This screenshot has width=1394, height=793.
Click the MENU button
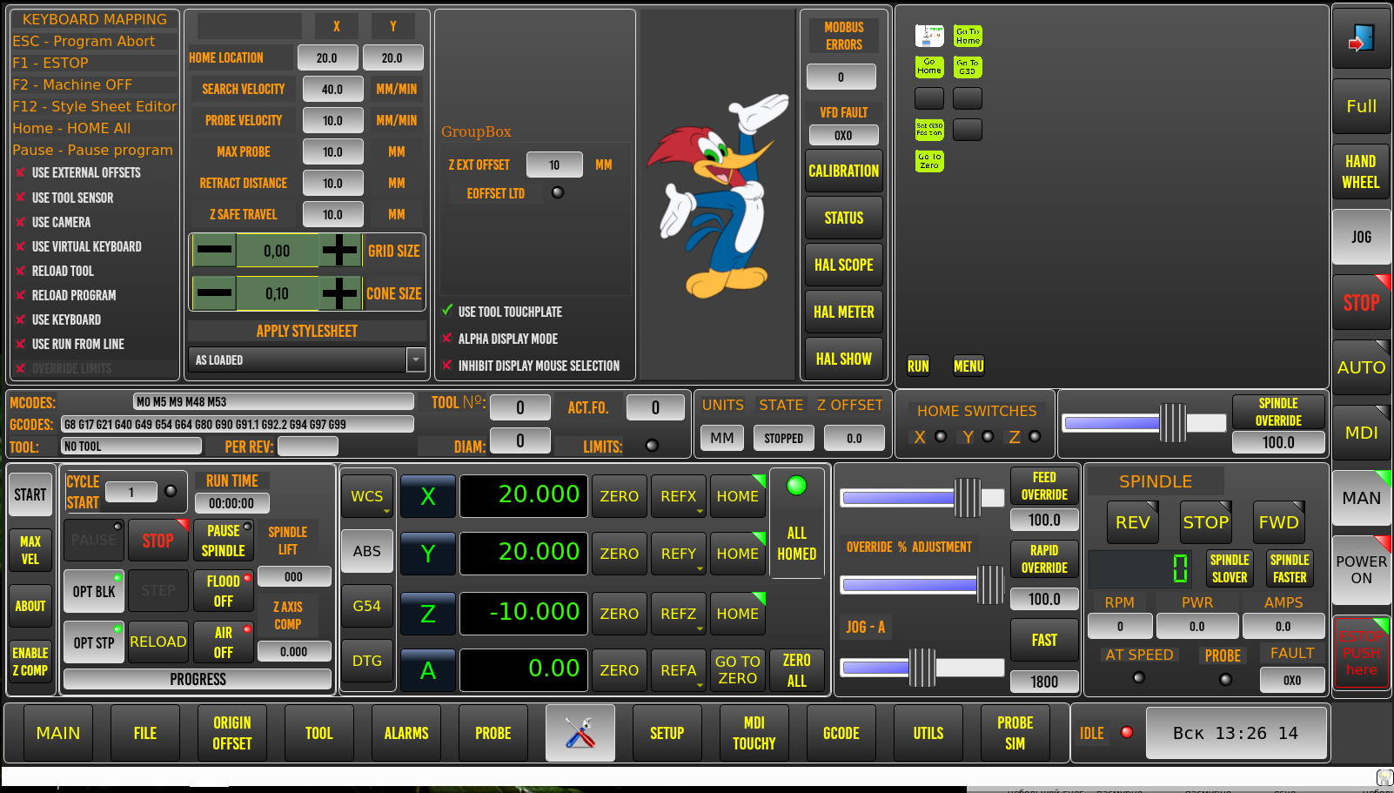coord(968,366)
